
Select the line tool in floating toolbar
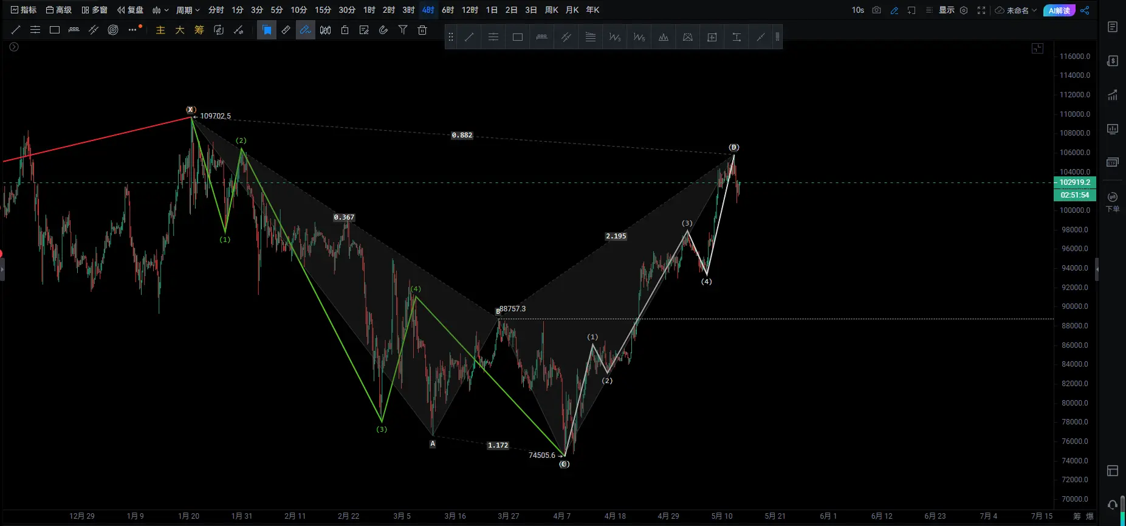point(469,37)
